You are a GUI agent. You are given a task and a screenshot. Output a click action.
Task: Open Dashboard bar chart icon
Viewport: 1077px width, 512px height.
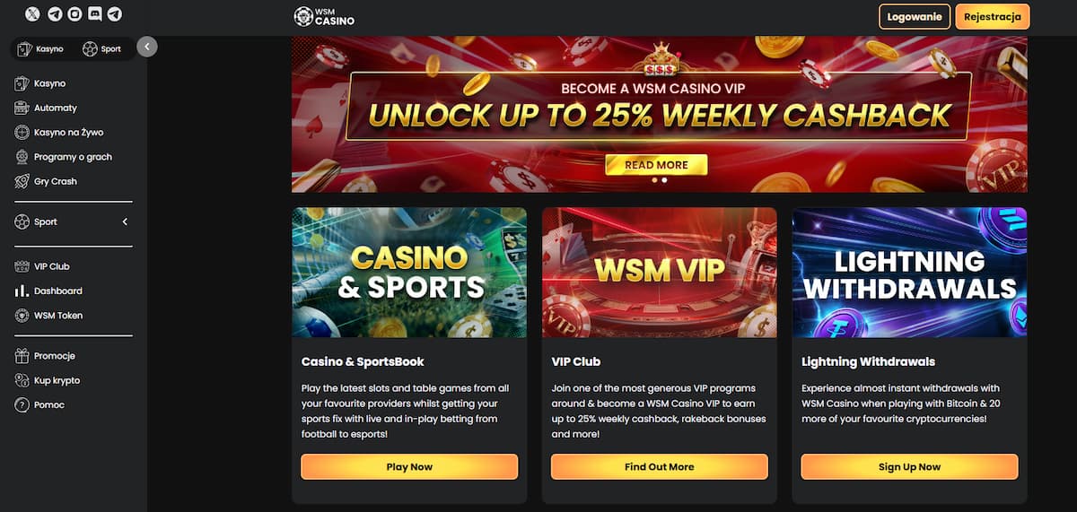click(x=22, y=291)
